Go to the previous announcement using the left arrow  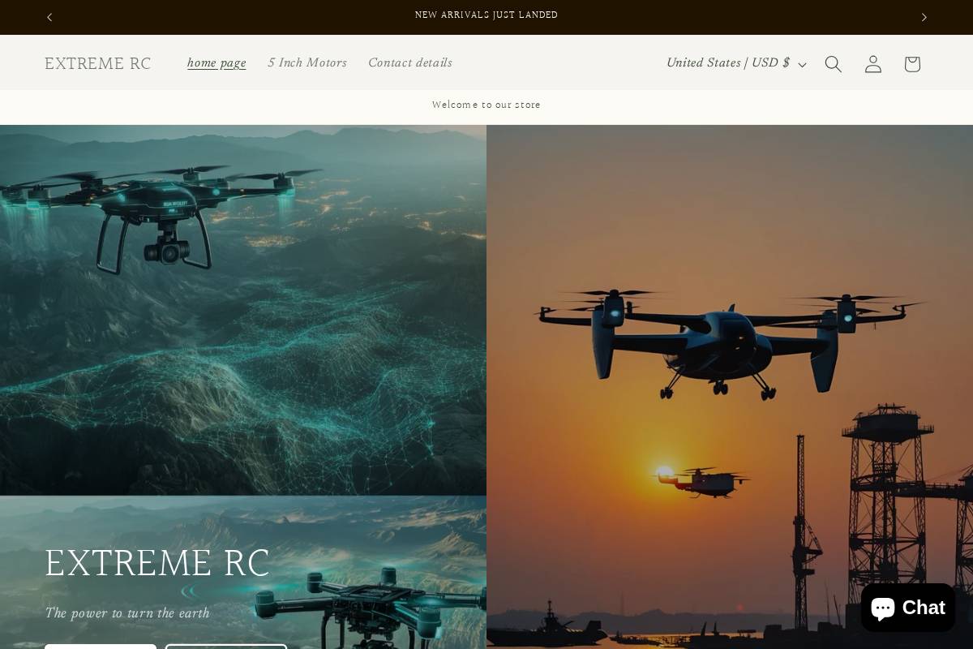point(49,17)
